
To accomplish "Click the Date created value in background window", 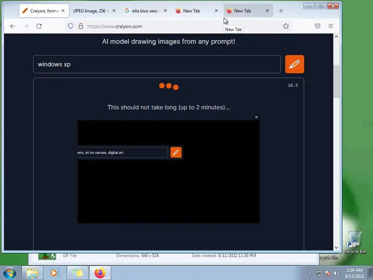I will coord(237,256).
